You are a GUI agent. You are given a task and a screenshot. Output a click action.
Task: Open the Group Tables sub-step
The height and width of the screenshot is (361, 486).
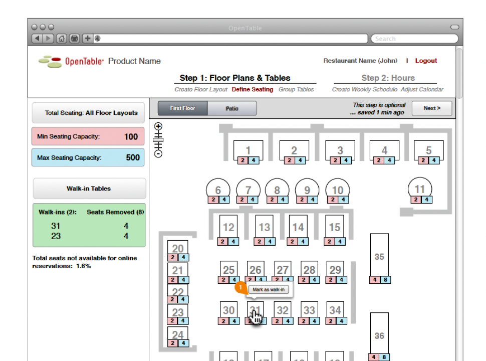pyautogui.click(x=296, y=90)
